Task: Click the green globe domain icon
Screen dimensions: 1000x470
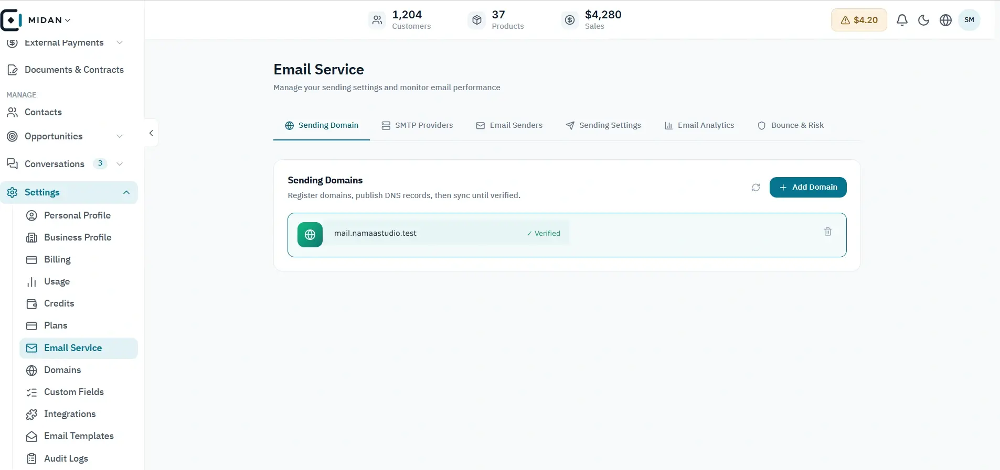Action: (x=310, y=235)
